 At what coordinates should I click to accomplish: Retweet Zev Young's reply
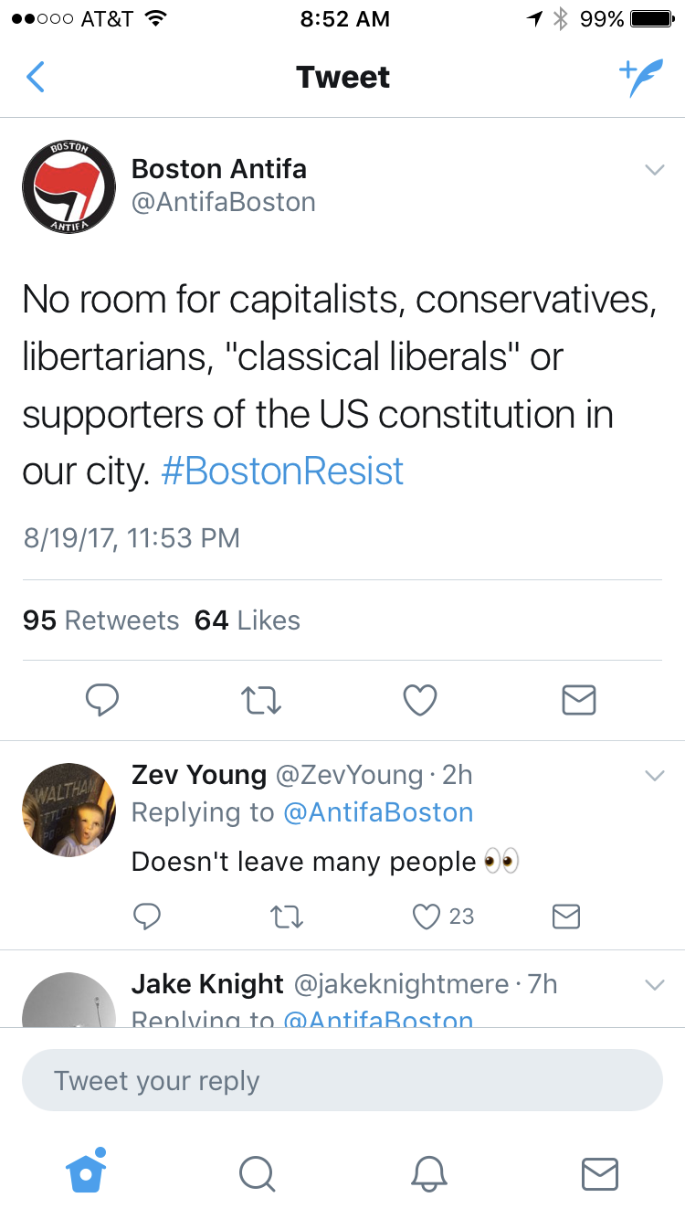287,916
